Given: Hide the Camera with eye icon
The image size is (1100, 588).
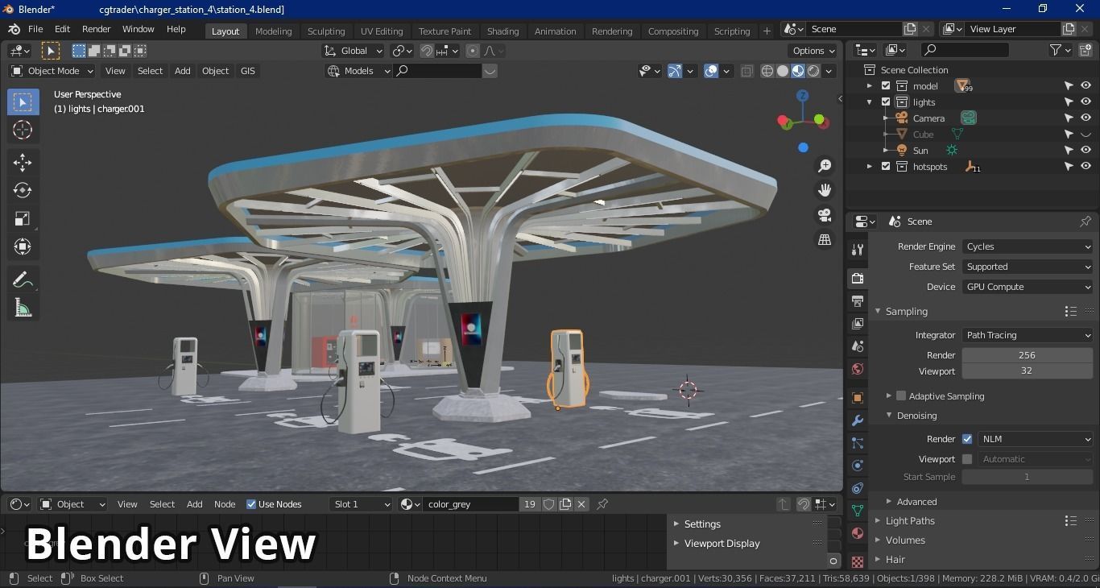Looking at the screenshot, I should [x=1086, y=118].
